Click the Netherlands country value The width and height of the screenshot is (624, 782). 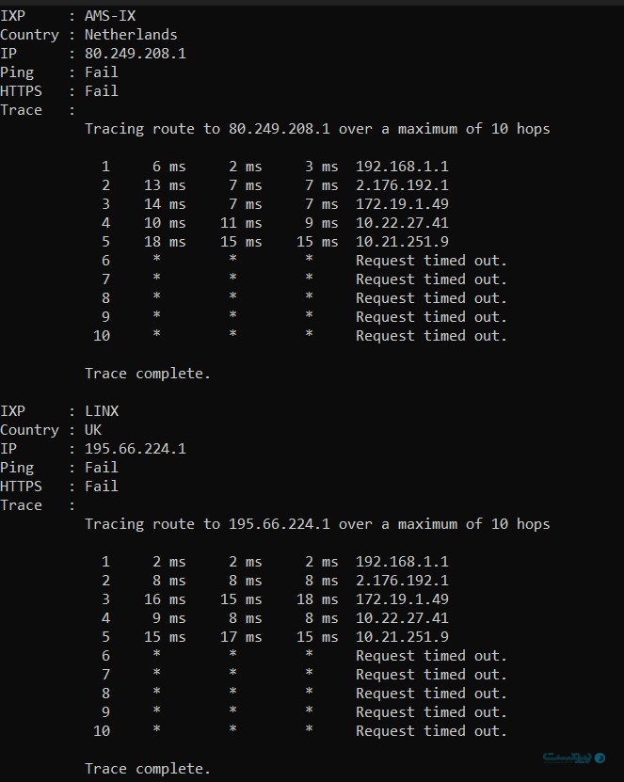131,35
